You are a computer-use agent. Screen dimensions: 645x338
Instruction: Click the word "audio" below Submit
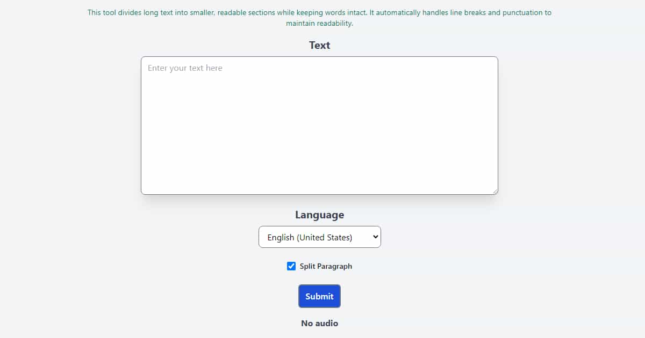[x=327, y=323]
